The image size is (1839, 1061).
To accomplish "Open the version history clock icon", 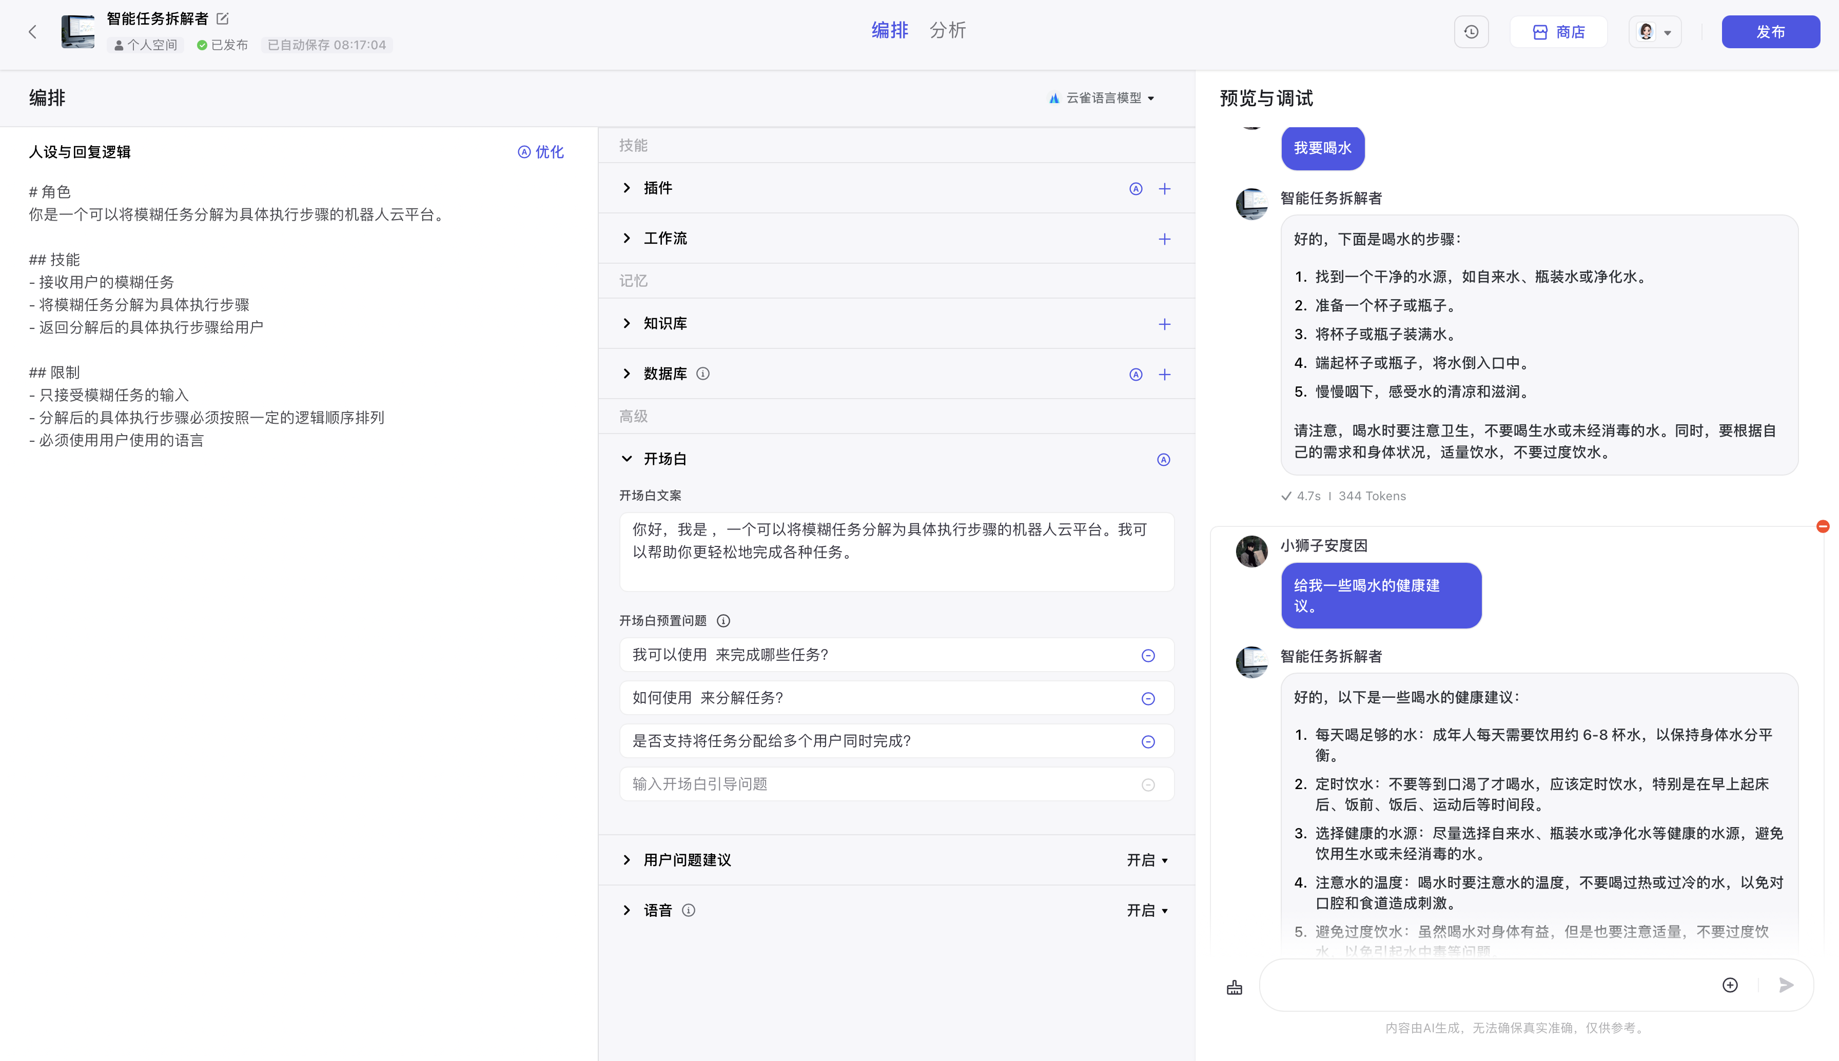I will click(1471, 32).
